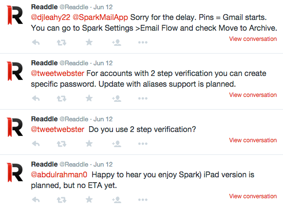This screenshot has width=283, height=208.
Task: Follow icon under 2 step verification password tweet
Action: tap(116, 98)
